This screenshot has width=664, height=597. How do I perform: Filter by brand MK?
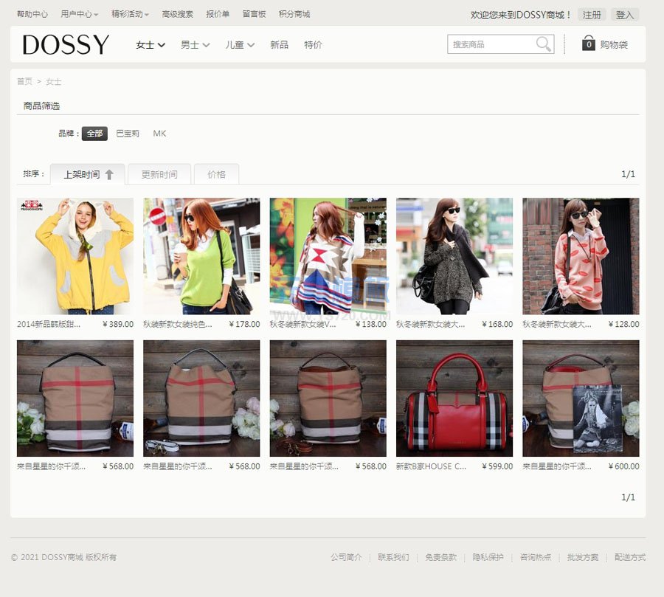click(x=159, y=134)
